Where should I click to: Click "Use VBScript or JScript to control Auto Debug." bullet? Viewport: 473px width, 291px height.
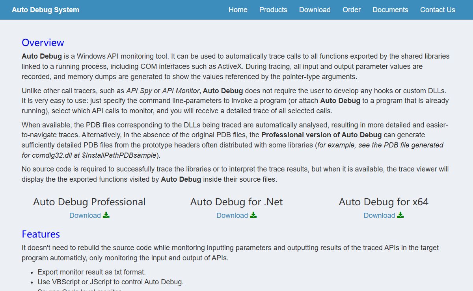point(110,282)
